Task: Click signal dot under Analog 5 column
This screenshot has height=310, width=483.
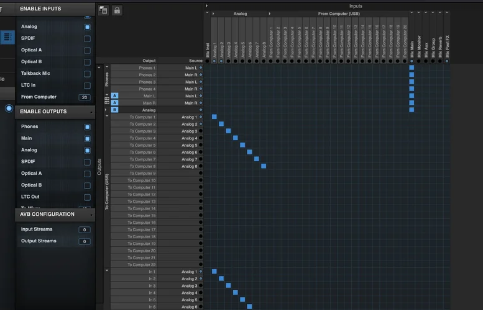Action: pos(242,61)
